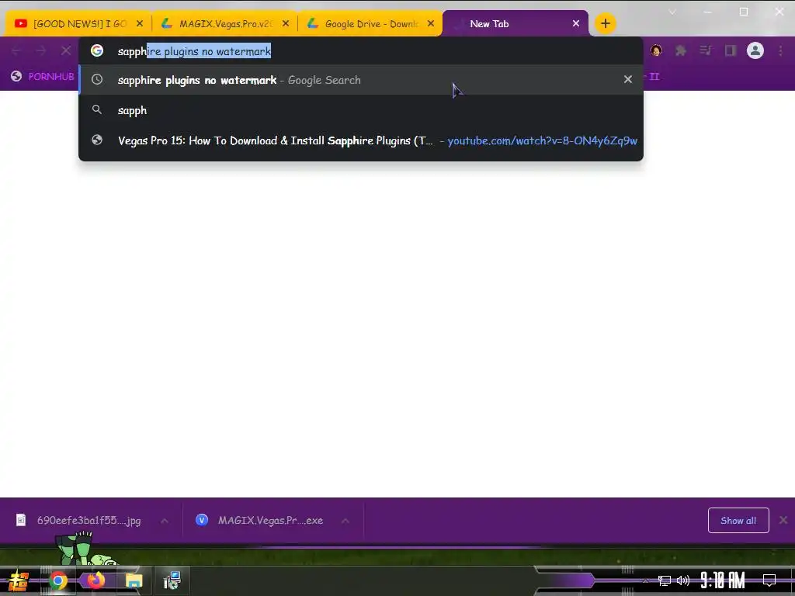Image resolution: width=795 pixels, height=596 pixels.
Task: Open the notification center icon
Action: [x=769, y=580]
